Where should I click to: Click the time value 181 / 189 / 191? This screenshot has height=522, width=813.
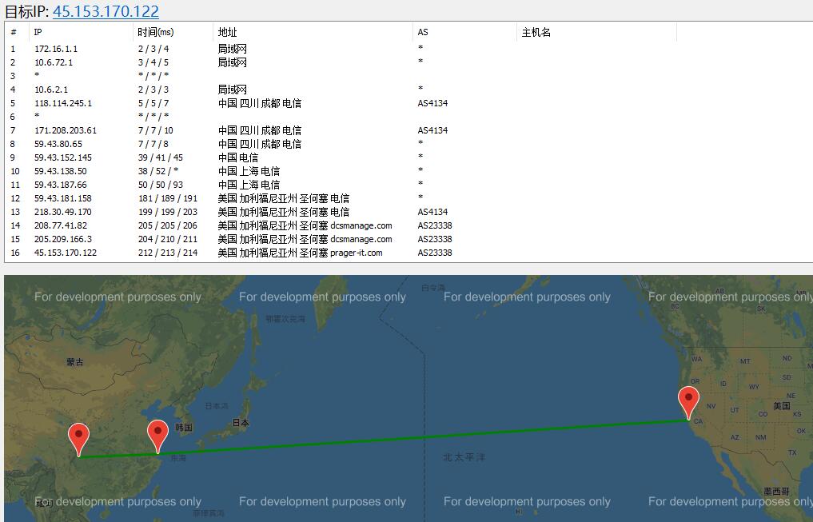point(167,198)
